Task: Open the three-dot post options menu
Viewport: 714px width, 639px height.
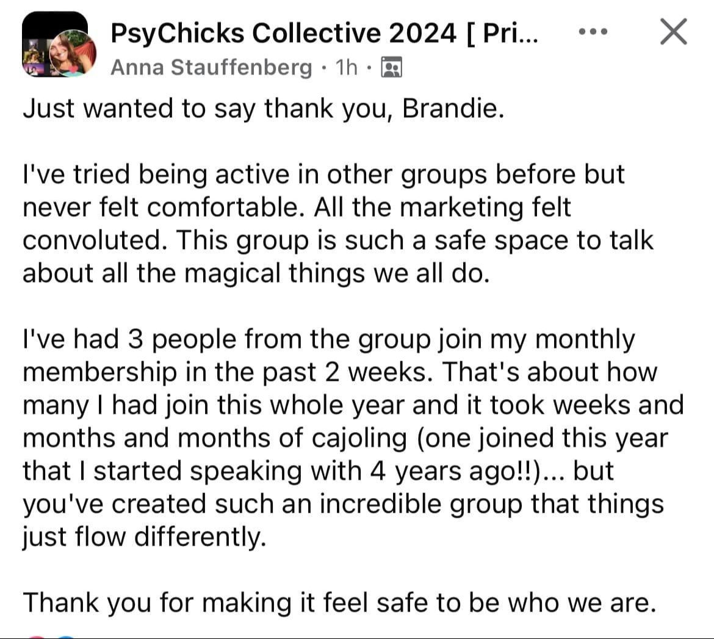Action: coord(592,31)
